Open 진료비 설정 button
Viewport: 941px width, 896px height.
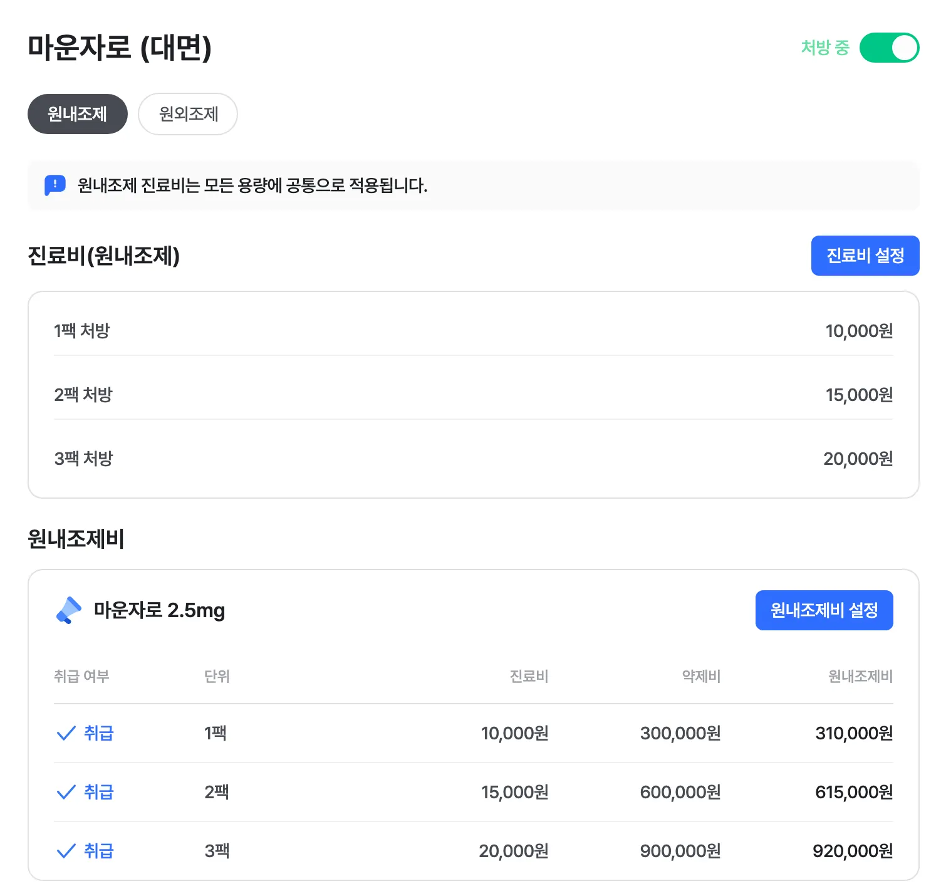pos(865,256)
